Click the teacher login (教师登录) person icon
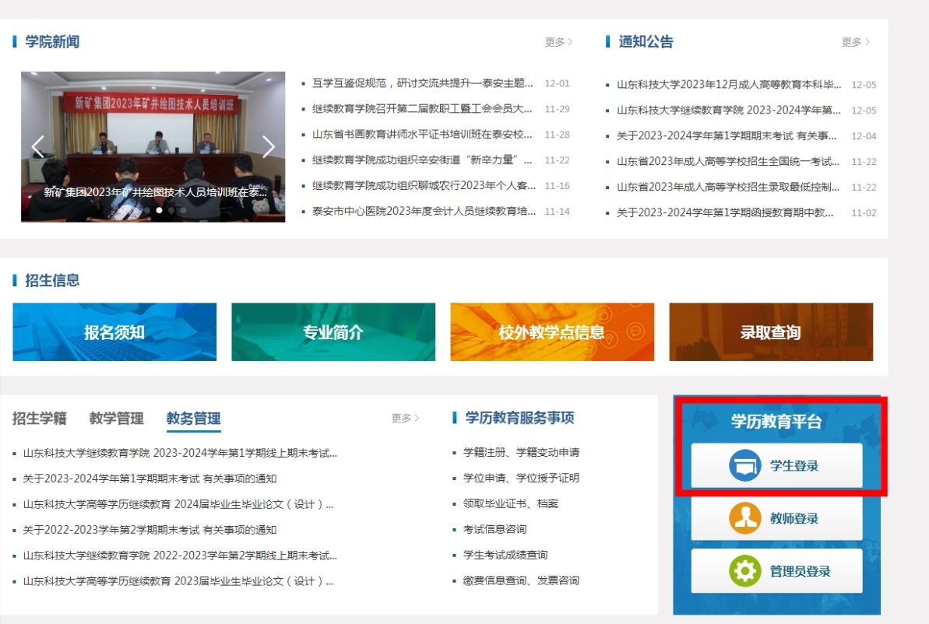The height and width of the screenshot is (624, 929). click(x=746, y=520)
